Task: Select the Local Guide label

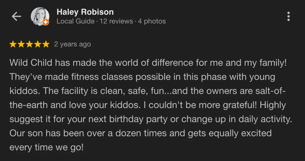Action: [75, 21]
